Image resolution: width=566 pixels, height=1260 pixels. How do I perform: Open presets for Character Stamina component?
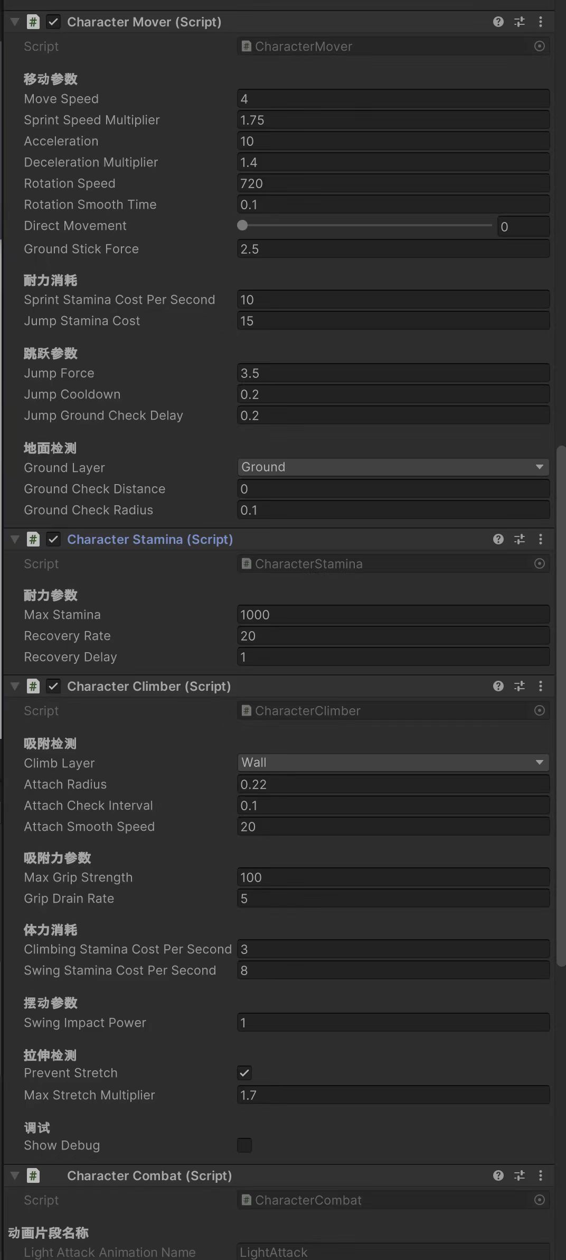pyautogui.click(x=520, y=539)
